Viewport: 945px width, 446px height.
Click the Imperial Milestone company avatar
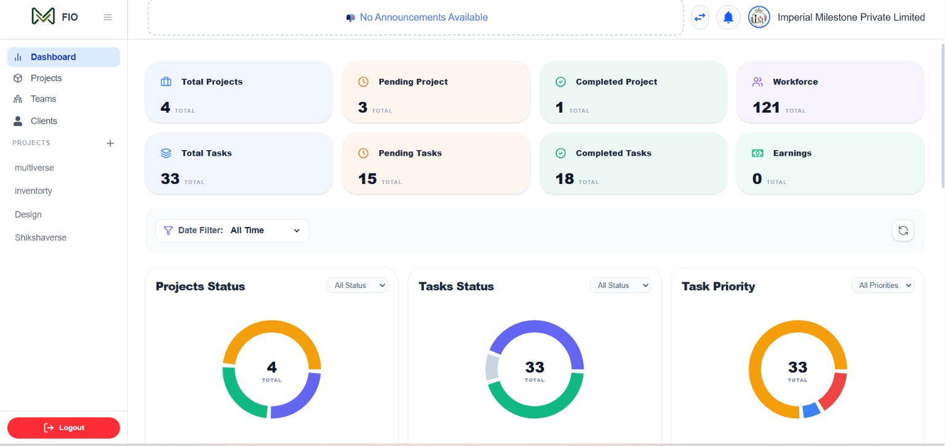click(x=759, y=17)
